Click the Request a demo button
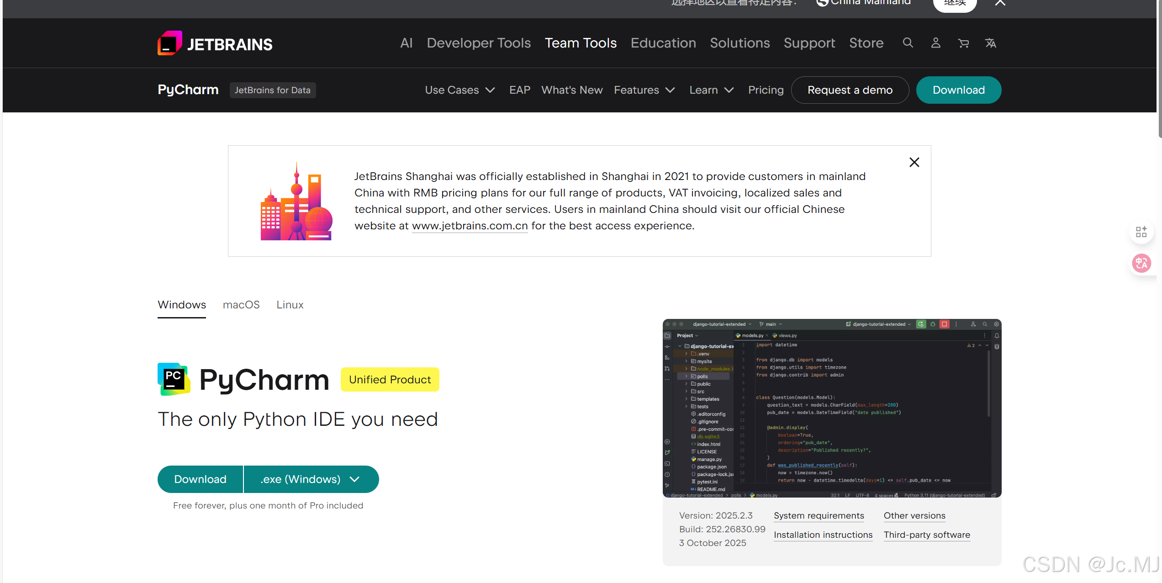Viewport: 1162px width, 583px height. pyautogui.click(x=850, y=90)
